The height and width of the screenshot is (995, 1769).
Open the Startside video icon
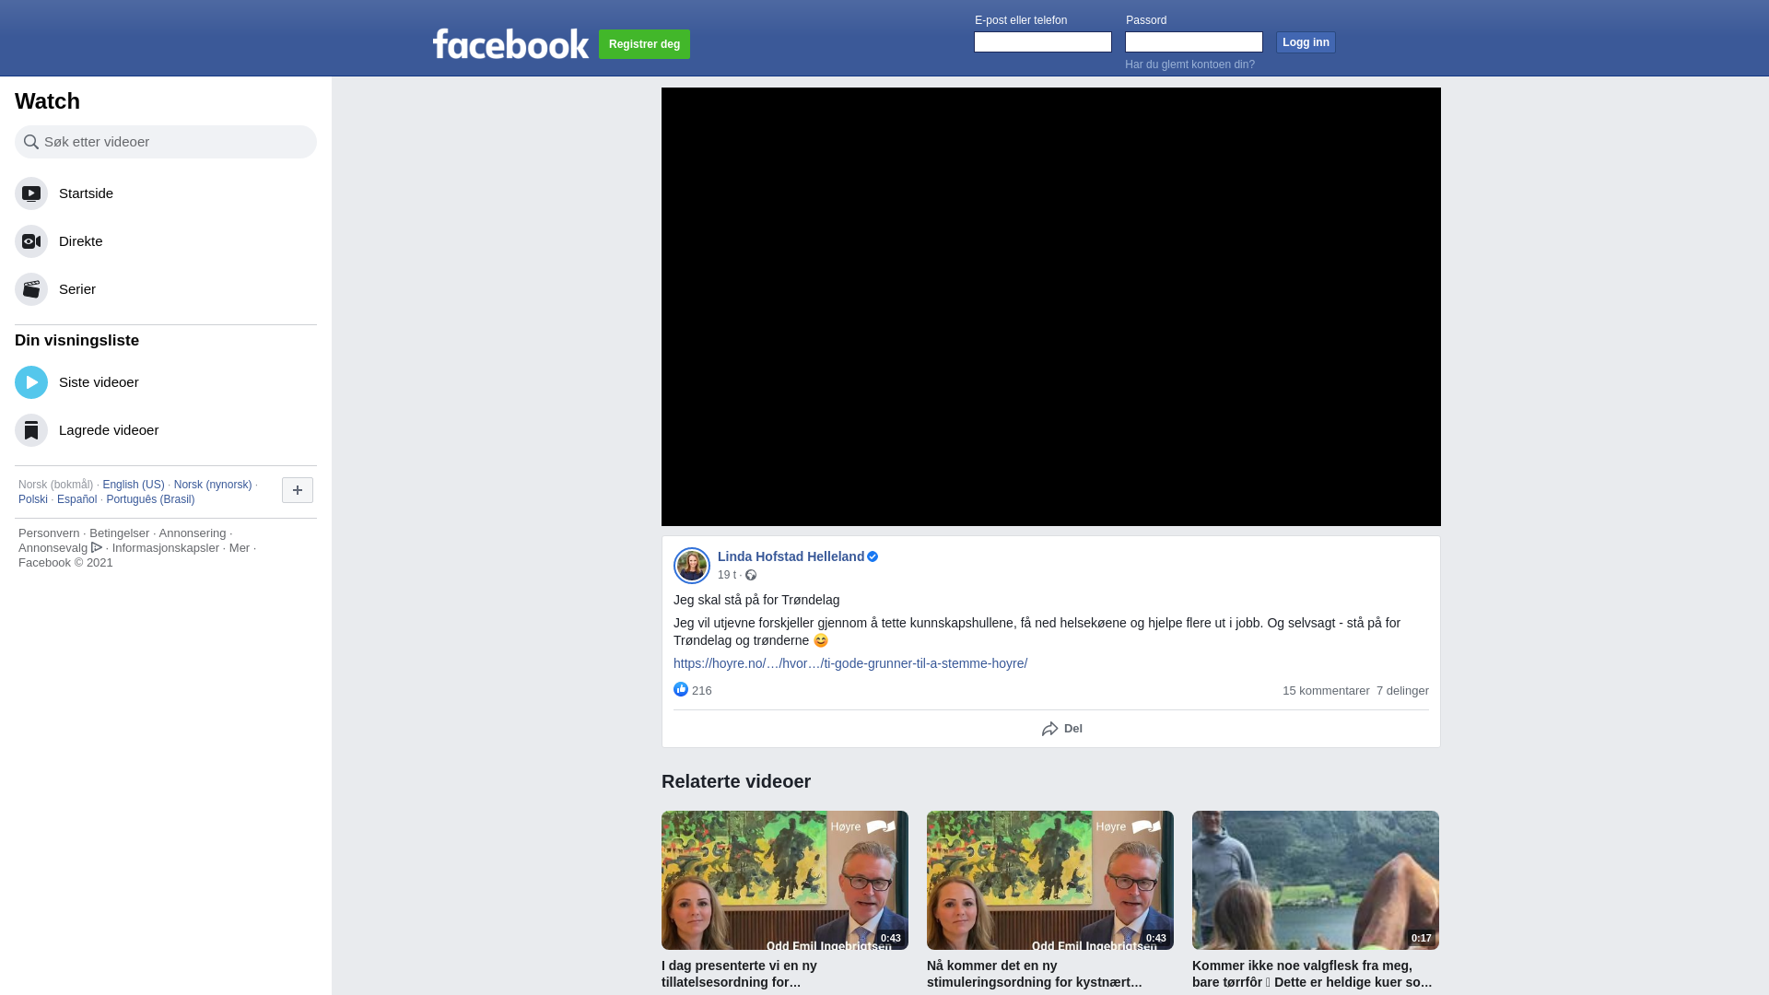[31, 193]
